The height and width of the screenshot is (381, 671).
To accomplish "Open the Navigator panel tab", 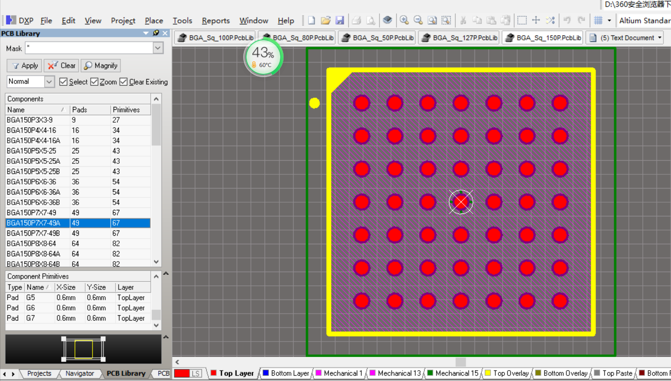I will pos(80,373).
